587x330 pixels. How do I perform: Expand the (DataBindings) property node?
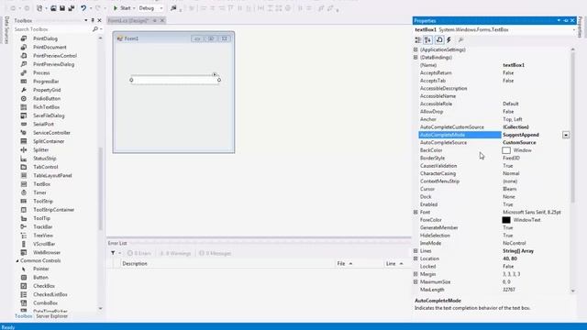click(x=415, y=57)
